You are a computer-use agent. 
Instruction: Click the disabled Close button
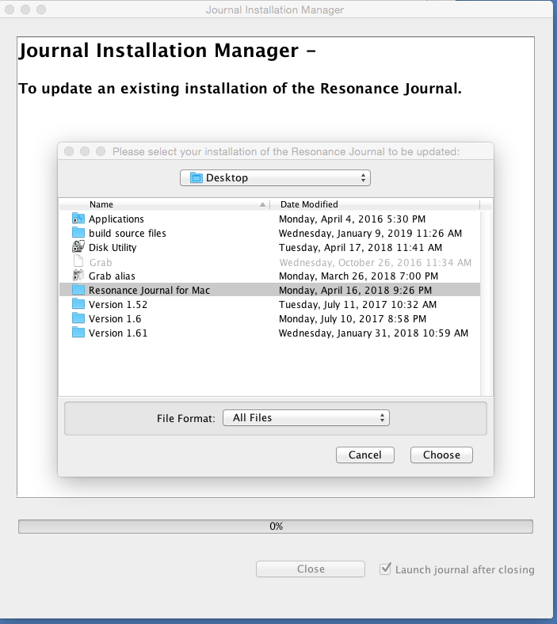coord(311,569)
